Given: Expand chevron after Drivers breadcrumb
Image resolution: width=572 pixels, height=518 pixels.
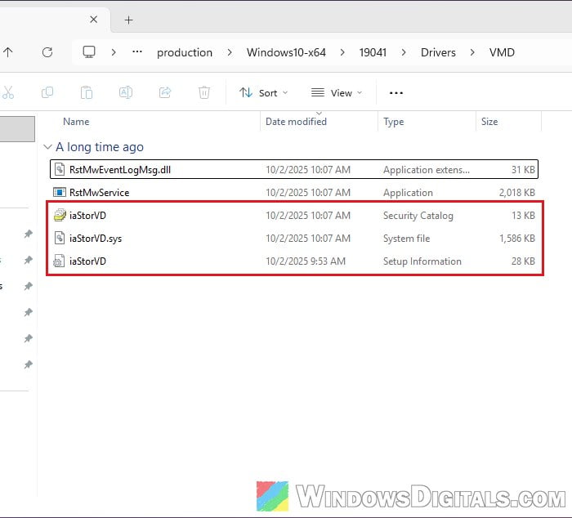Looking at the screenshot, I should point(472,52).
